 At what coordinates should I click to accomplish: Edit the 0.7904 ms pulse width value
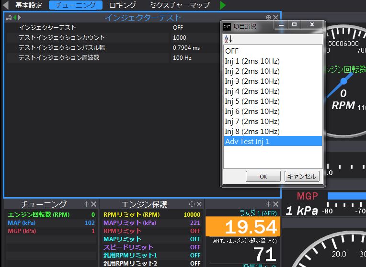tap(186, 48)
